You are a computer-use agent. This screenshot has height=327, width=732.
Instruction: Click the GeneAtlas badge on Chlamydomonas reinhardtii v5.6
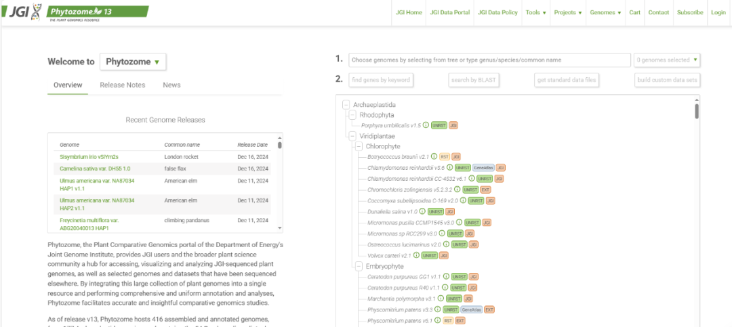tap(483, 167)
